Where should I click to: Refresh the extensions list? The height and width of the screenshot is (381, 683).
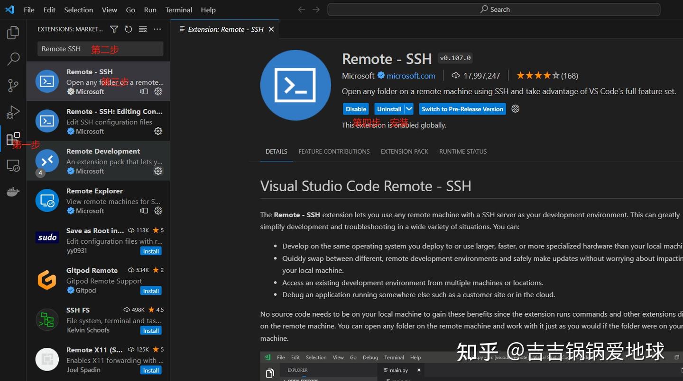[x=128, y=29]
